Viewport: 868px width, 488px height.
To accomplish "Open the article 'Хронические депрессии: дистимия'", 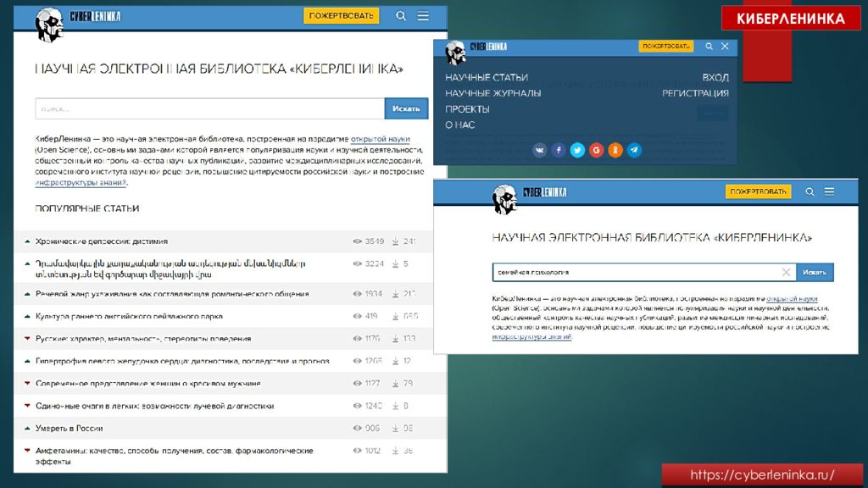I will [102, 241].
